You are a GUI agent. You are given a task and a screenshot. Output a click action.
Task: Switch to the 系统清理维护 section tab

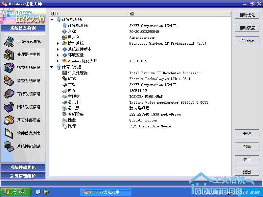click(x=23, y=176)
